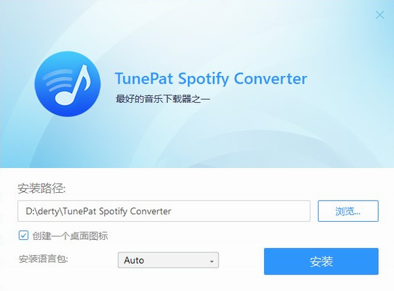
Task: Click the TunePat Spotify Converter title text
Action: point(211,79)
